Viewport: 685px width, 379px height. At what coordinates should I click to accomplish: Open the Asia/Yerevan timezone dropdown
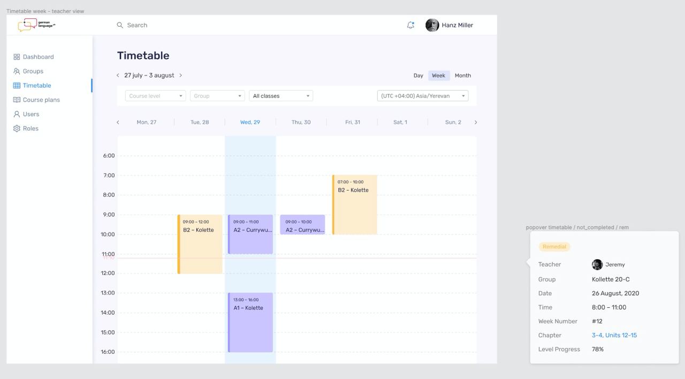click(422, 96)
